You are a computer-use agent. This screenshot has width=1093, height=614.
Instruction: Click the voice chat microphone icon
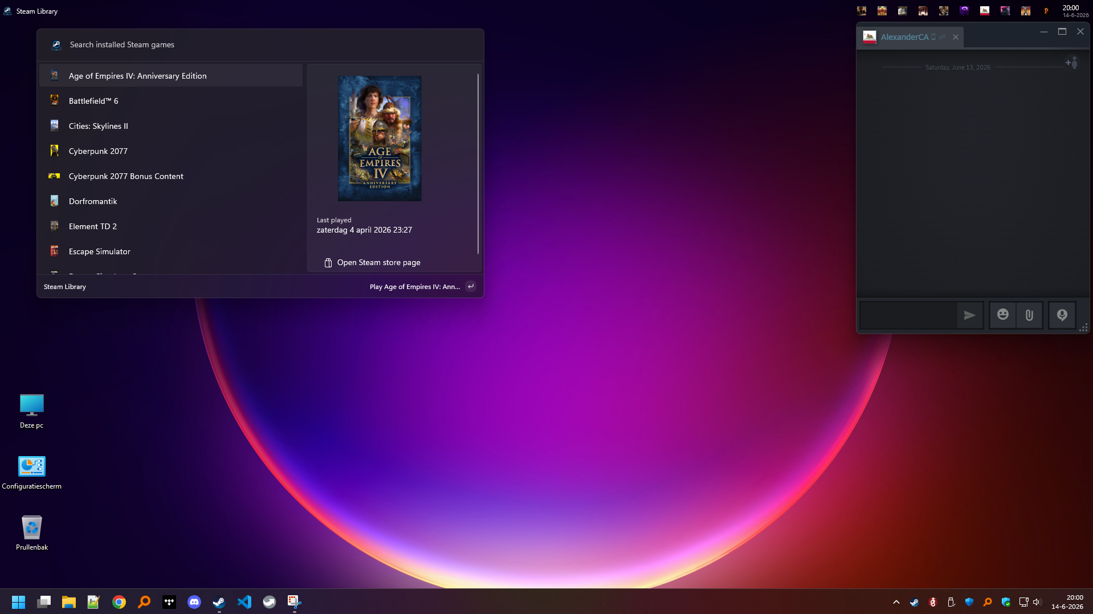pos(1062,315)
